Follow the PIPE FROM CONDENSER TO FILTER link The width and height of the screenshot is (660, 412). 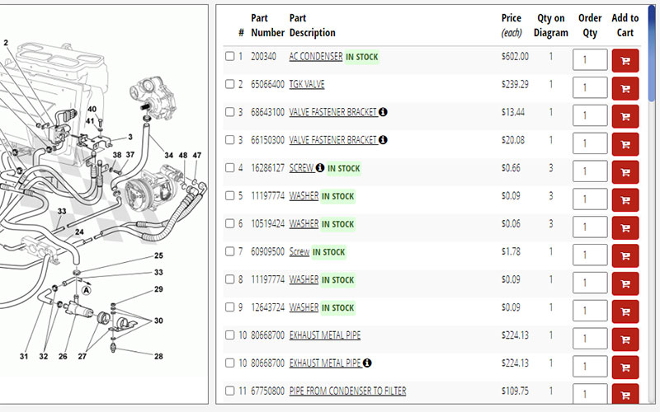[x=347, y=391]
